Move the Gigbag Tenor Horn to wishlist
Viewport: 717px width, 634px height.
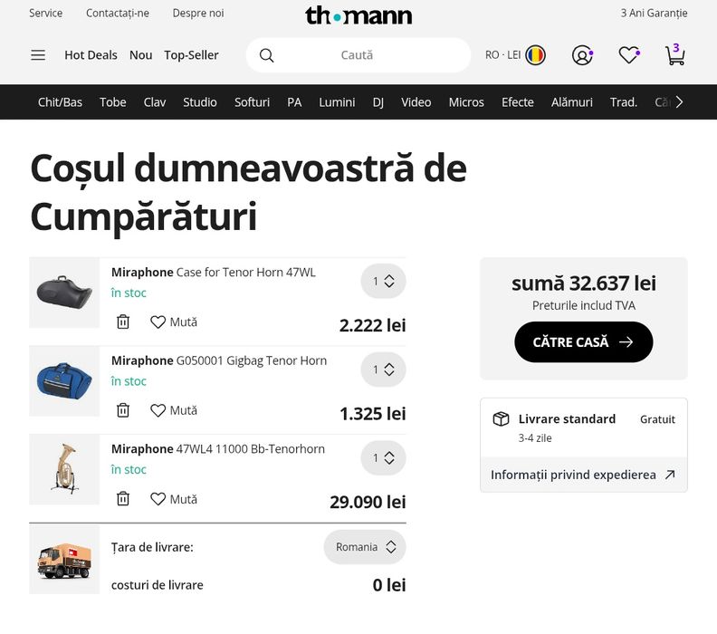point(174,410)
